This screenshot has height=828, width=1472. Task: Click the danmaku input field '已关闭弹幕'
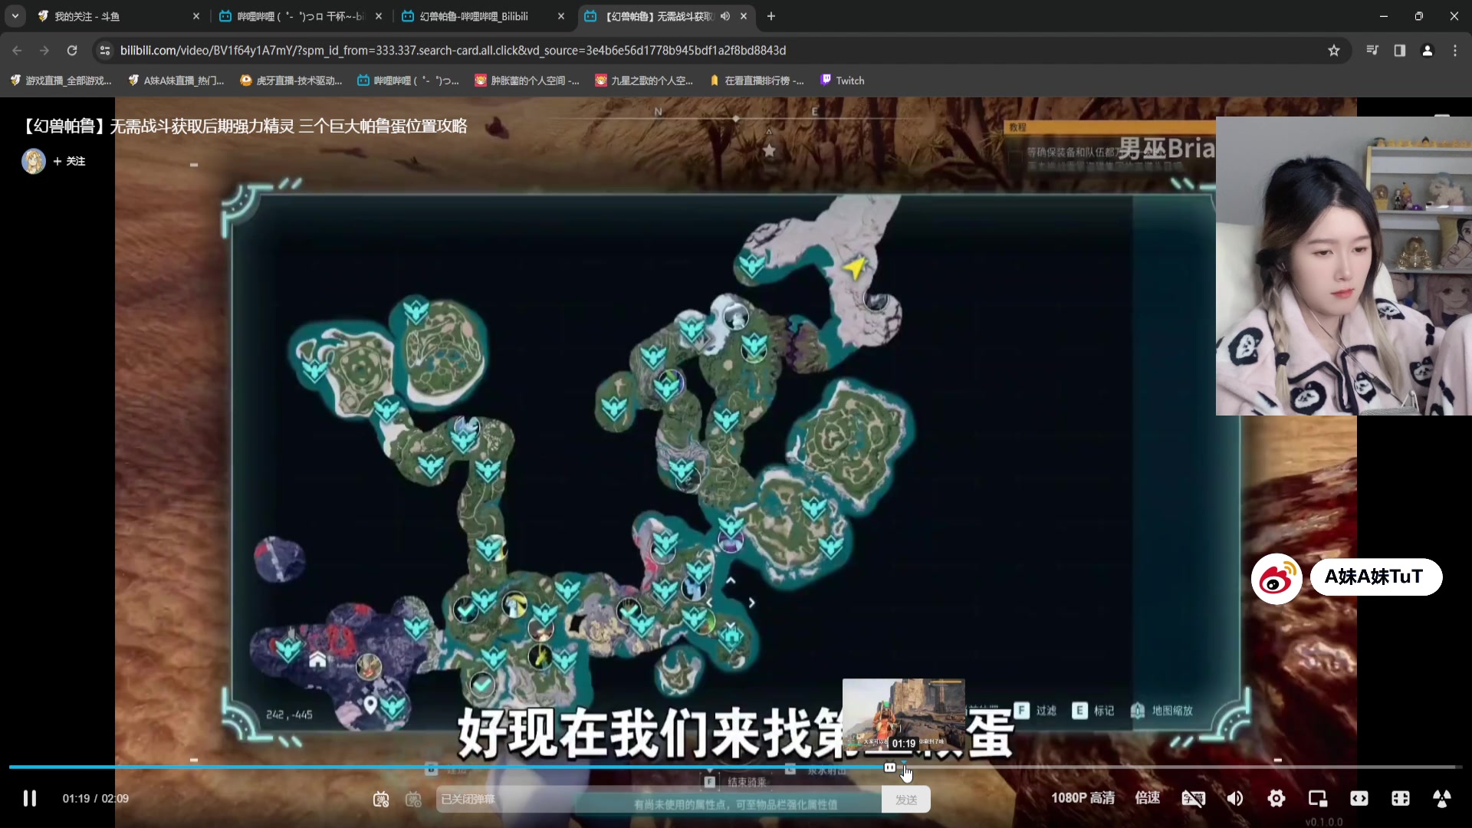658,800
